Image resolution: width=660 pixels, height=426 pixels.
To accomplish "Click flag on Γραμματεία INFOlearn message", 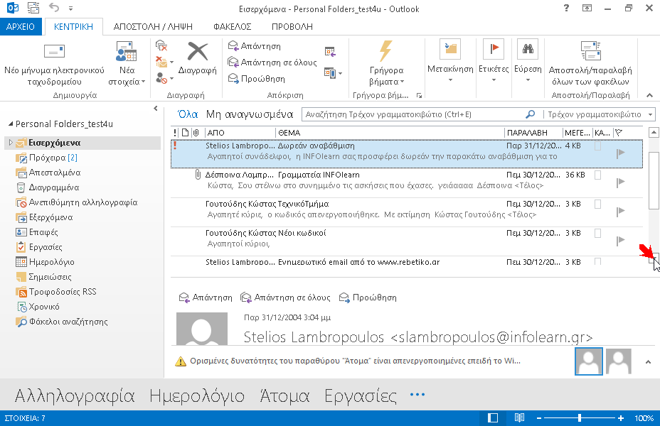I will pos(620,182).
